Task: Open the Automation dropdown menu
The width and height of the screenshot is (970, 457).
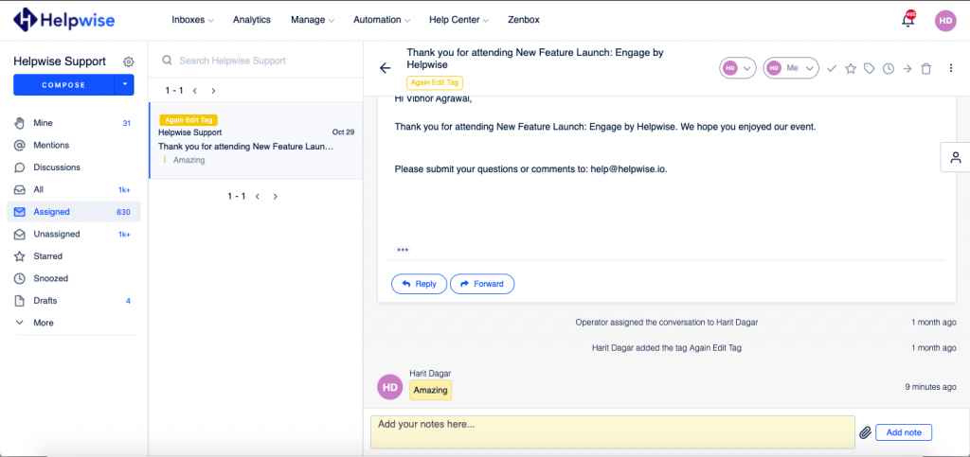Action: [x=382, y=20]
